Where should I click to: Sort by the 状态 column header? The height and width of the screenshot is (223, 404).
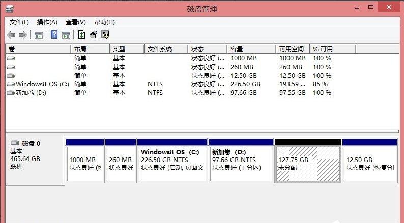[208, 49]
